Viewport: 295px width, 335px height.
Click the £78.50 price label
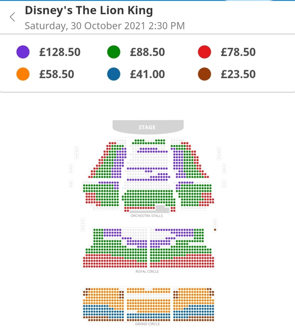click(x=238, y=52)
